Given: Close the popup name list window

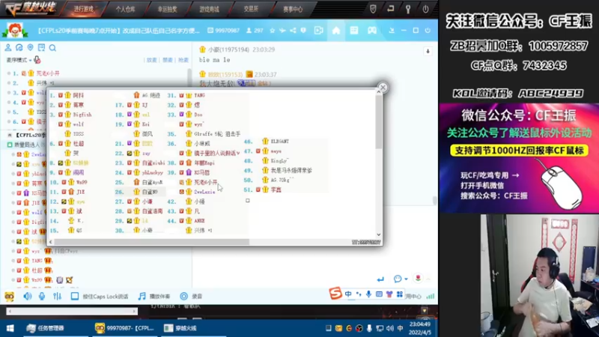Looking at the screenshot, I should [x=383, y=88].
